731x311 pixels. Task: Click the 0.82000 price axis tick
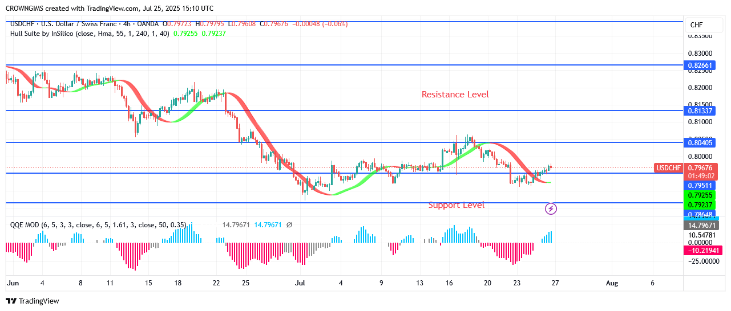(699, 88)
